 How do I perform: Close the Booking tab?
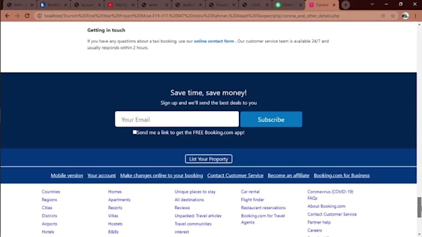[65, 5]
